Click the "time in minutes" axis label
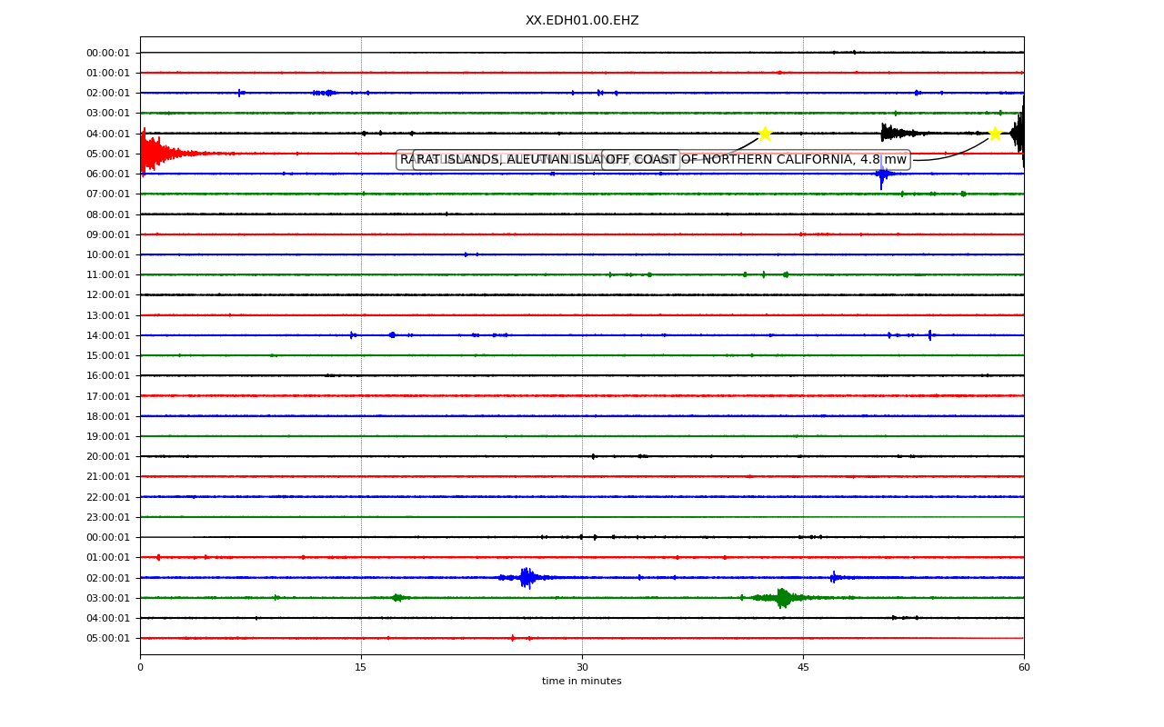This screenshot has height=727, width=1164. [x=582, y=682]
